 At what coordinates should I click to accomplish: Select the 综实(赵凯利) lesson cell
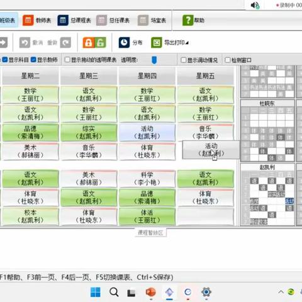coord(89,133)
